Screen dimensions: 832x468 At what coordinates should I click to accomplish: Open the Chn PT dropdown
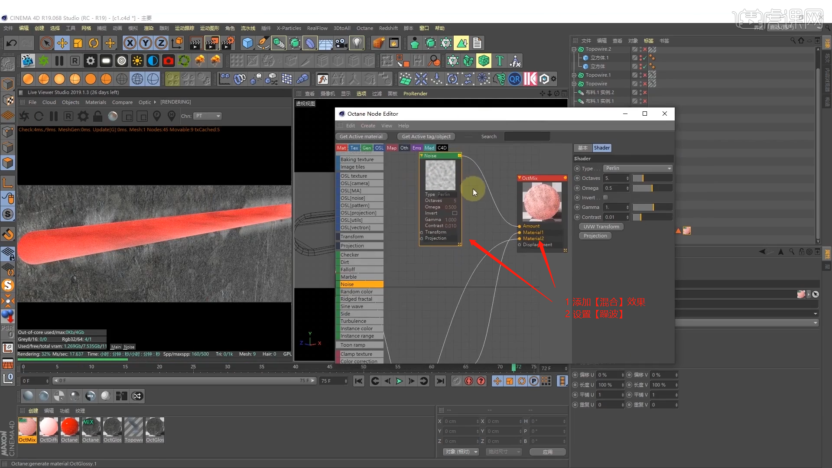pyautogui.click(x=208, y=116)
